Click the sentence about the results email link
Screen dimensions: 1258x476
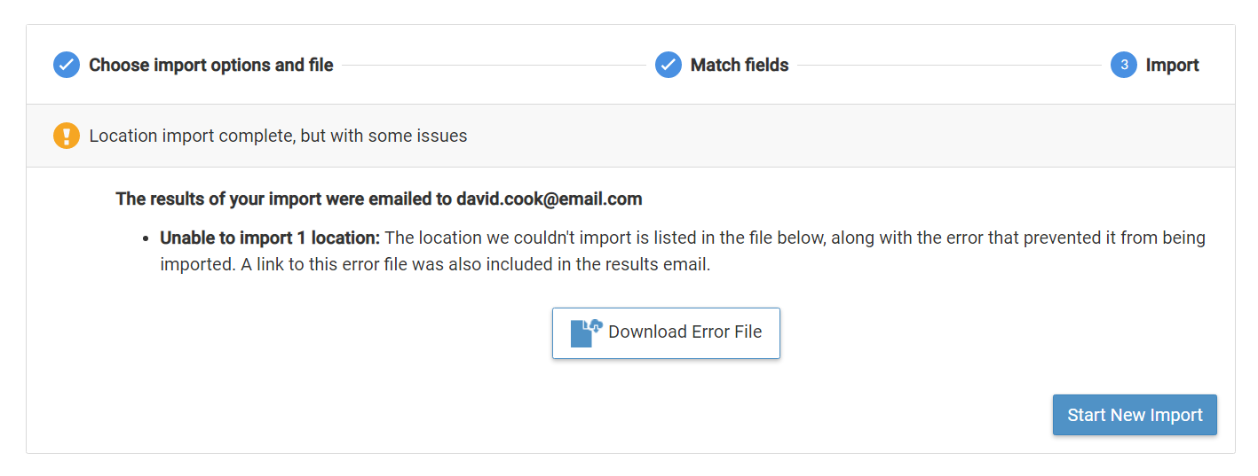[x=475, y=265]
